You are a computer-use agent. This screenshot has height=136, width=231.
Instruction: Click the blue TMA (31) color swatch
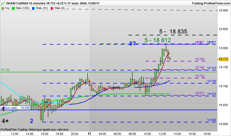[x=34, y=8]
